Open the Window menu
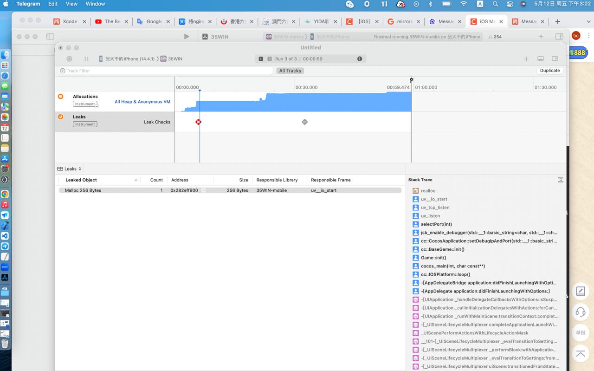 (x=95, y=4)
